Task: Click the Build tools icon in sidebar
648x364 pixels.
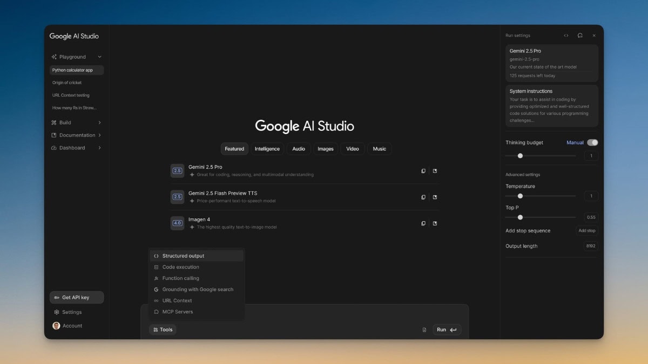Action: pos(54,122)
